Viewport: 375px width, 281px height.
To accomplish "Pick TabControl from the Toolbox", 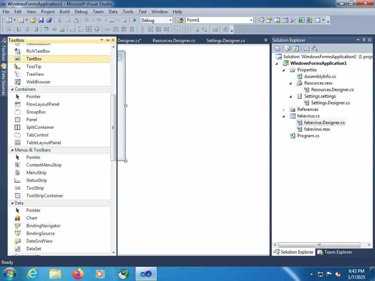I will tap(59, 135).
